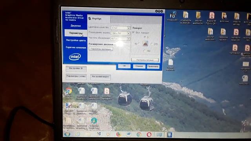Click the Intel logo in sidebar
This screenshot has height=141, width=251.
click(x=75, y=56)
